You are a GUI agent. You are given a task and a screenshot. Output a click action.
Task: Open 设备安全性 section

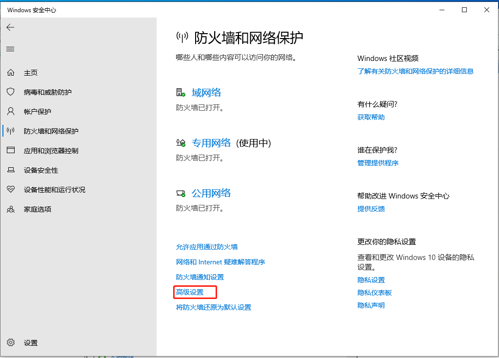(x=41, y=170)
